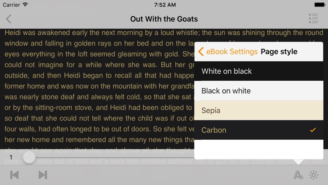This screenshot has height=185, width=328.
Task: Choose the Sepia page style
Action: point(259,110)
